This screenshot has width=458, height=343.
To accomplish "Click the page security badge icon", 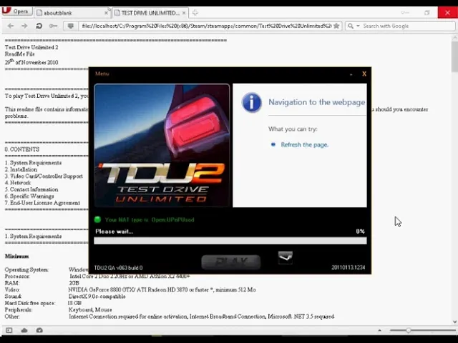I will pyautogui.click(x=70, y=26).
